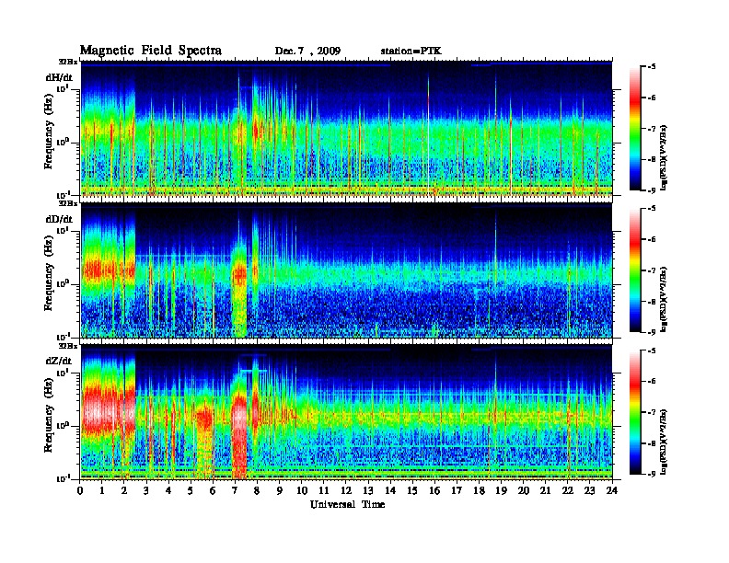729x563 pixels.
Task: Click the "dH/dt" panel label
Action: point(59,77)
